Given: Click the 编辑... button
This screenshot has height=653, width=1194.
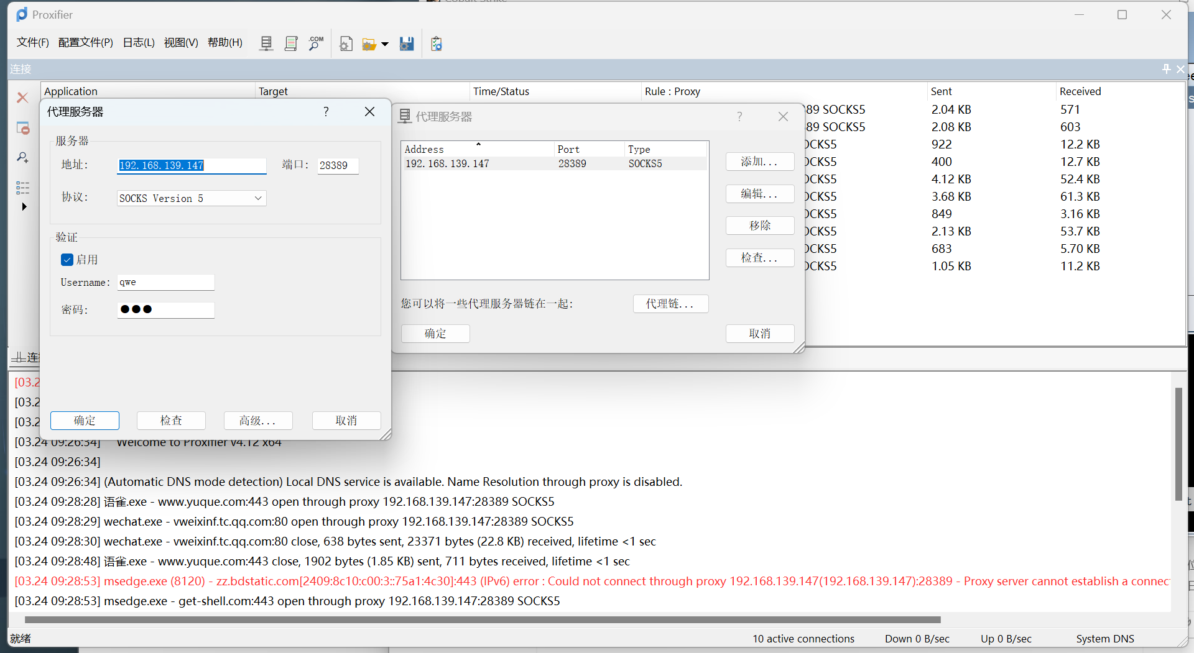Looking at the screenshot, I should coord(760,194).
